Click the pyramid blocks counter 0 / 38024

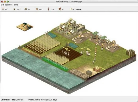(x=77, y=9)
